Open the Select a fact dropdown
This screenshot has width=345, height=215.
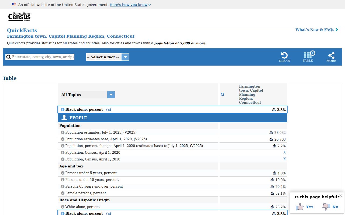pyautogui.click(x=108, y=57)
